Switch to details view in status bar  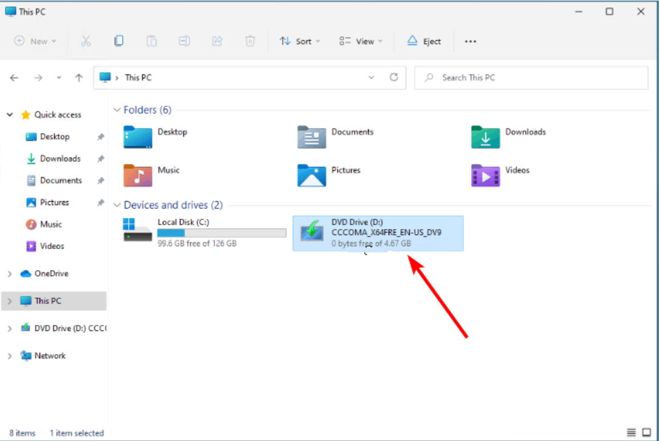tap(631, 433)
